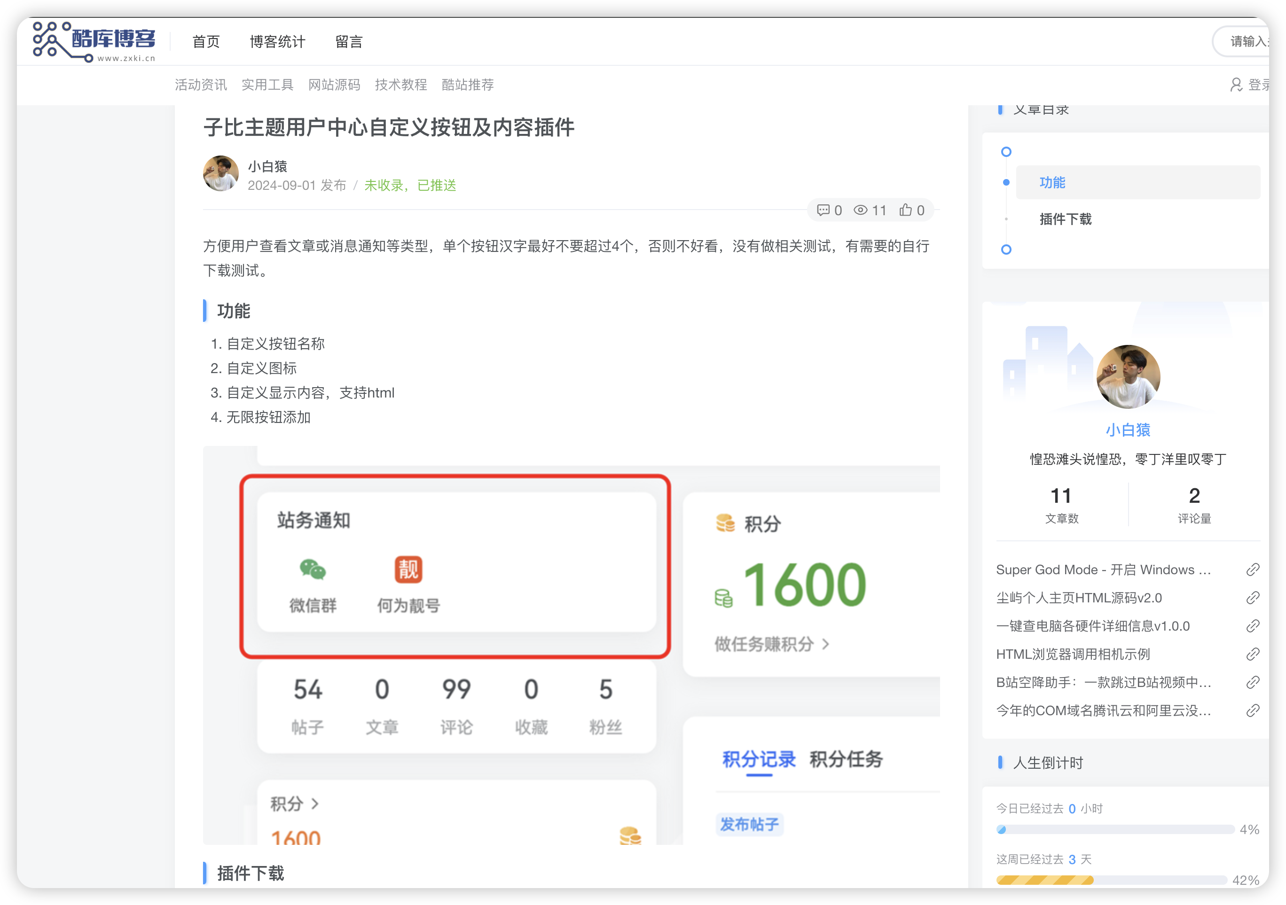Click the link icon beside Super God Mode article
The height and width of the screenshot is (905, 1286).
1254,570
